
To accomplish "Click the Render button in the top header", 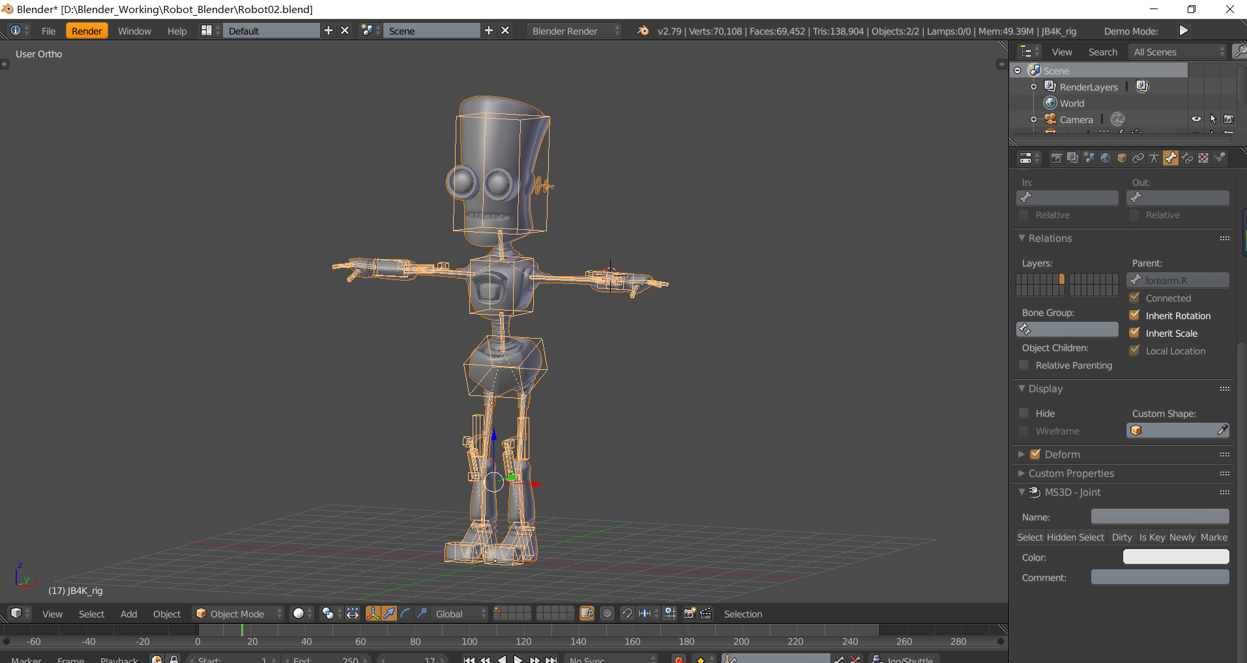I will (x=87, y=30).
